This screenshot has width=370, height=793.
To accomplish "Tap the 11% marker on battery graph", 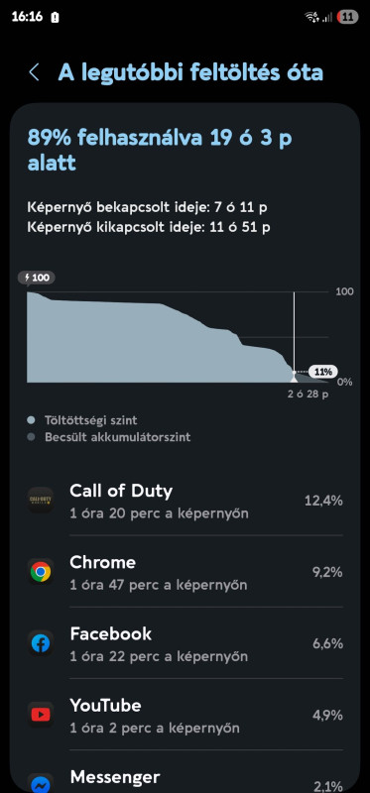I will 322,372.
